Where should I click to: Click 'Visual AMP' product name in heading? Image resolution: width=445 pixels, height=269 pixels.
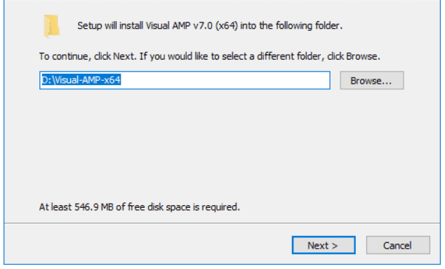pos(168,26)
